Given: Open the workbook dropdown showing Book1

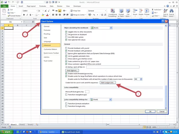Looking at the screenshot, I should (x=101, y=28).
